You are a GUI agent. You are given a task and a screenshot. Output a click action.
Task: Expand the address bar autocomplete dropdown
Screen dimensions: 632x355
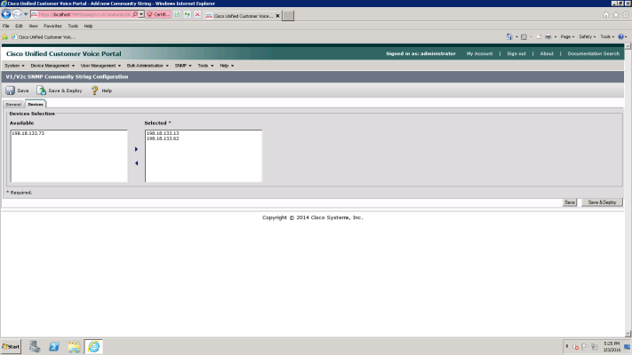coord(141,14)
